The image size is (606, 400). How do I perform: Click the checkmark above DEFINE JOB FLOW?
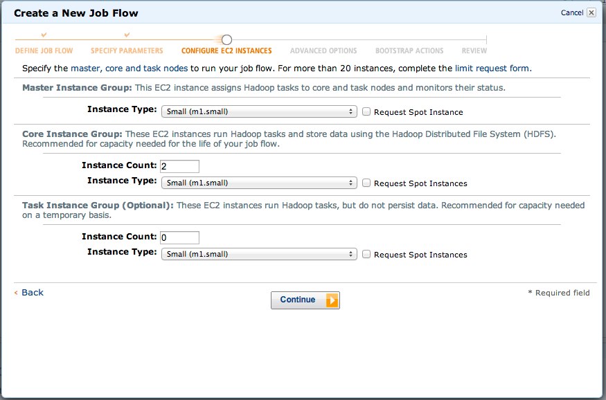[x=44, y=33]
